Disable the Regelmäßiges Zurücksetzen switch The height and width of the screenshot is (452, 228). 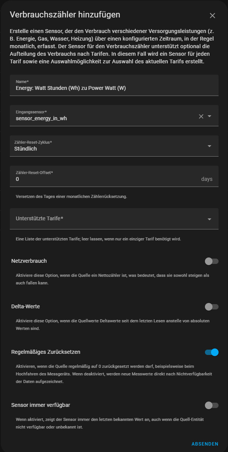[211, 352]
